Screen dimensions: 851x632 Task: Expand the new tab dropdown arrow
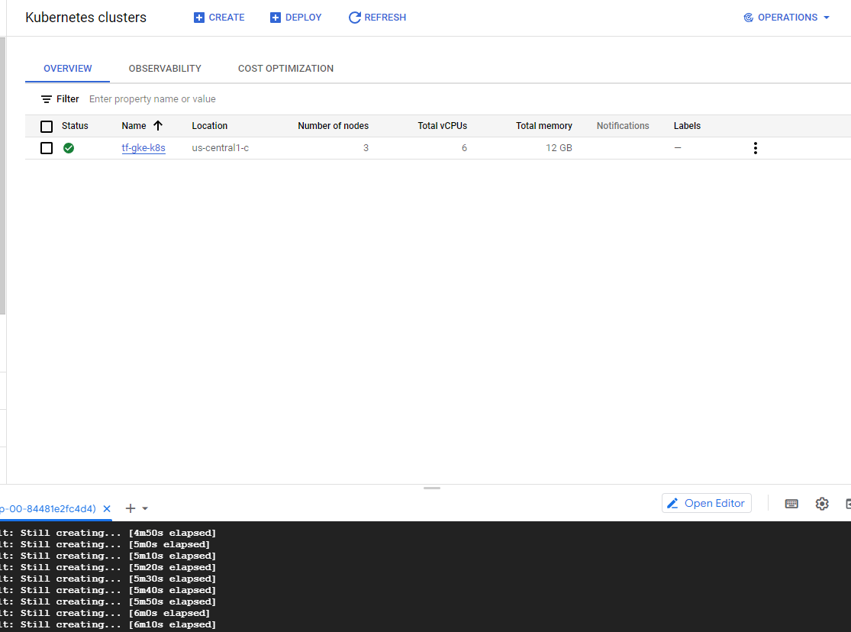[x=145, y=509]
